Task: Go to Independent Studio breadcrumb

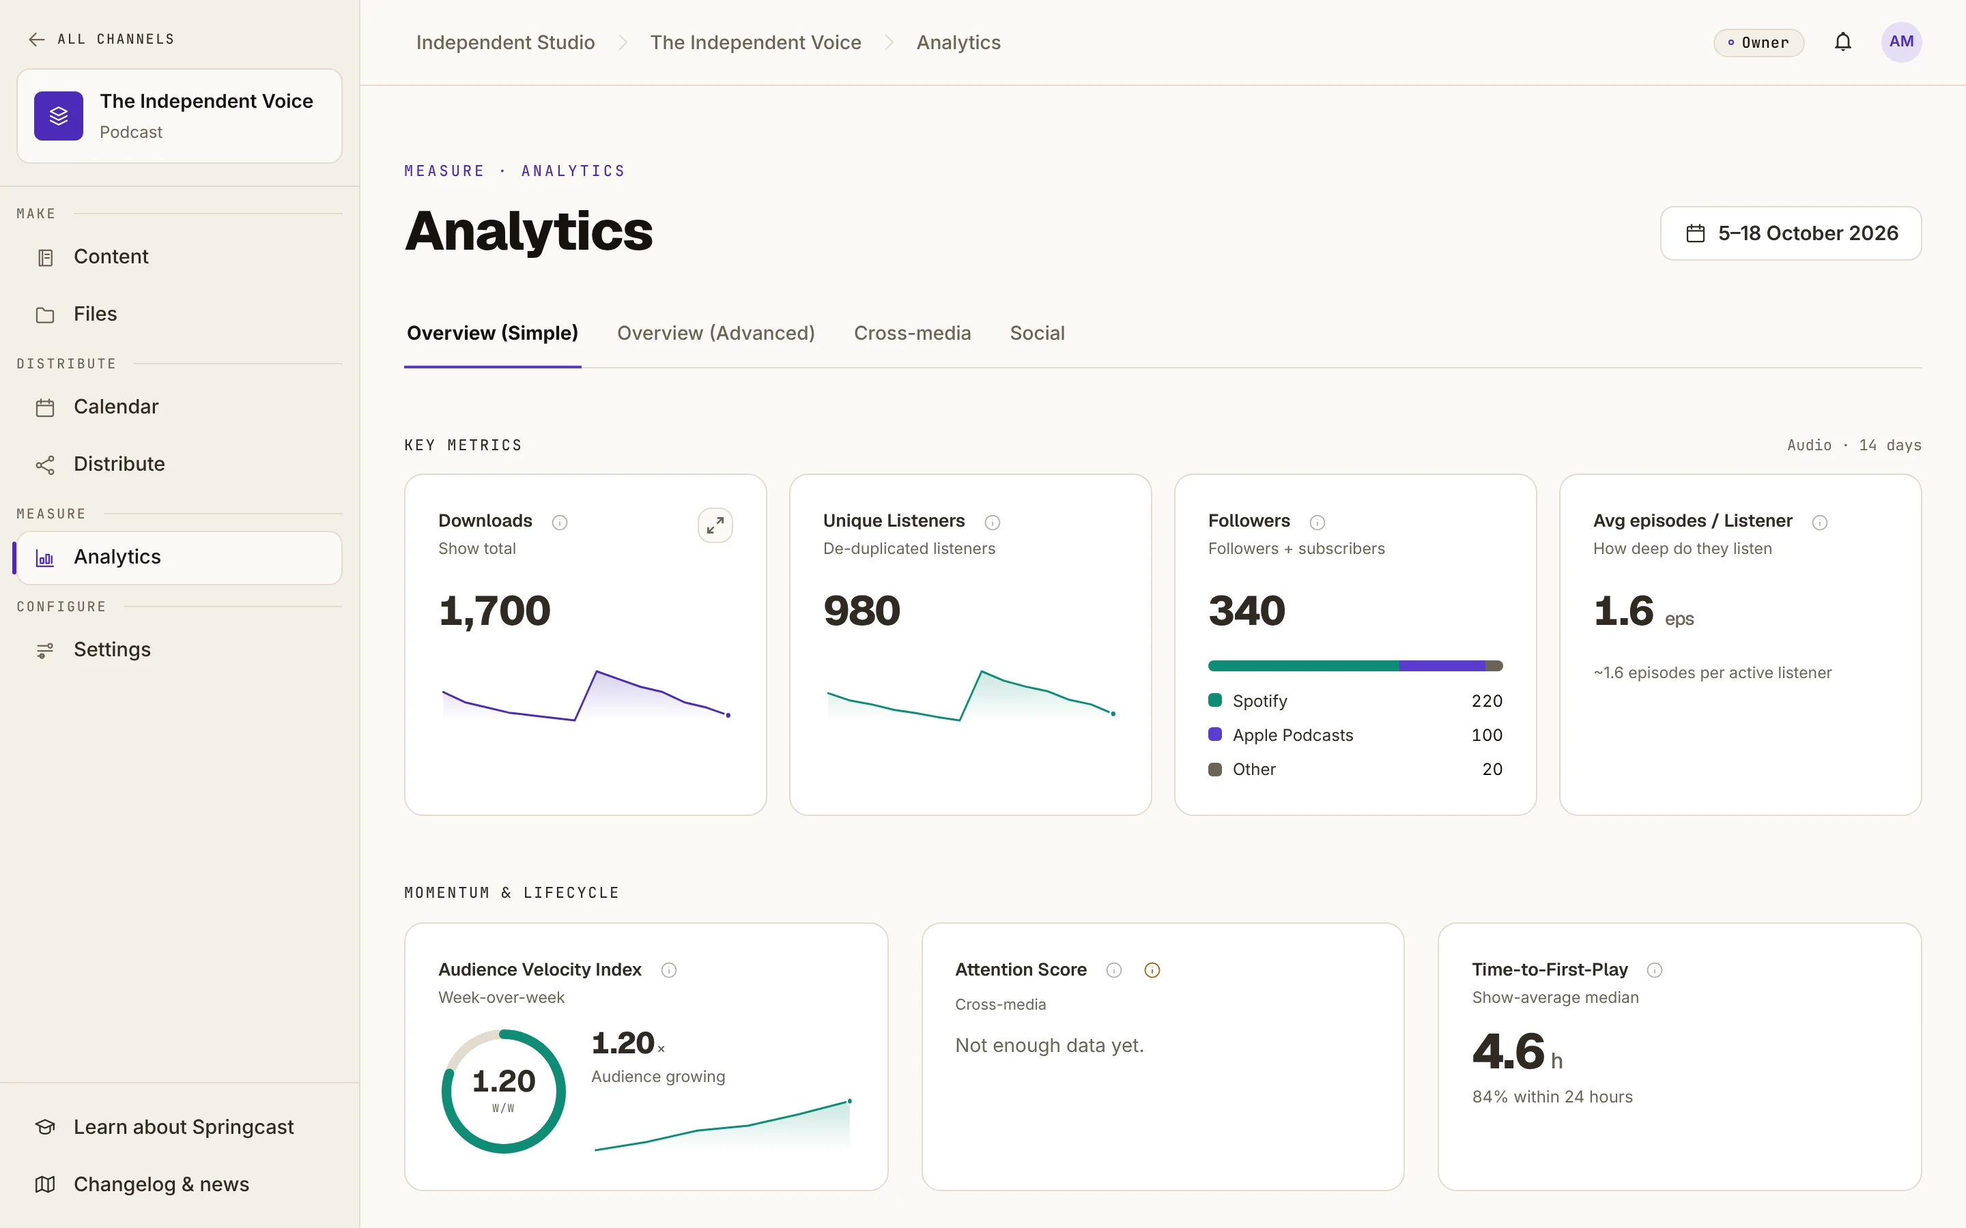Action: coord(505,42)
